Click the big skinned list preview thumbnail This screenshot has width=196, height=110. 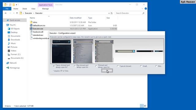tap(83, 51)
